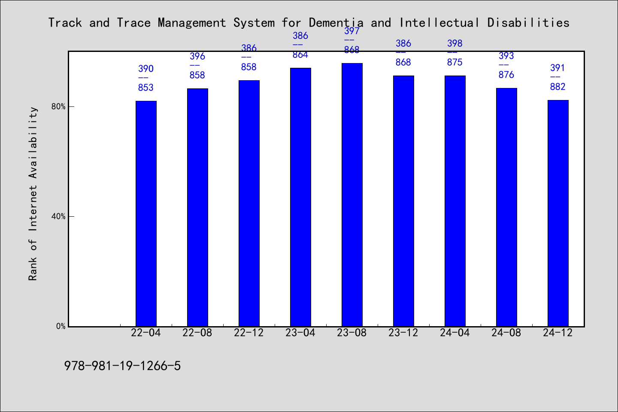
Task: Select the 23-12 x-axis label
Action: pyautogui.click(x=403, y=333)
